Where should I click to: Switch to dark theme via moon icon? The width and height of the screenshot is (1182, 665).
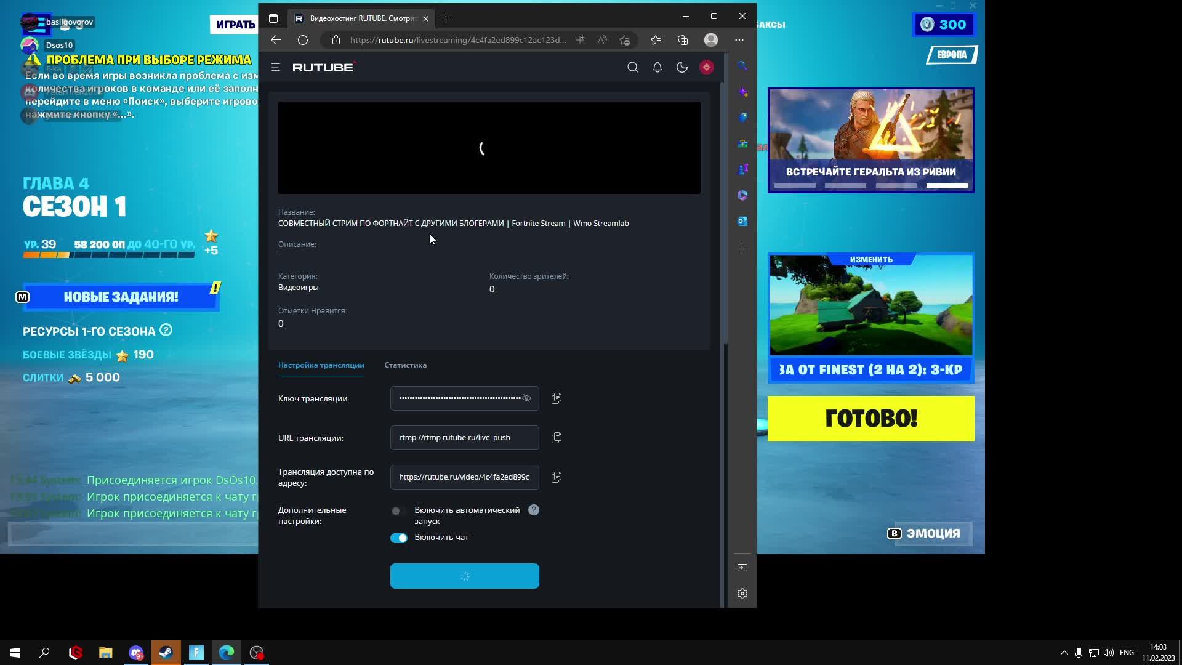pyautogui.click(x=681, y=67)
